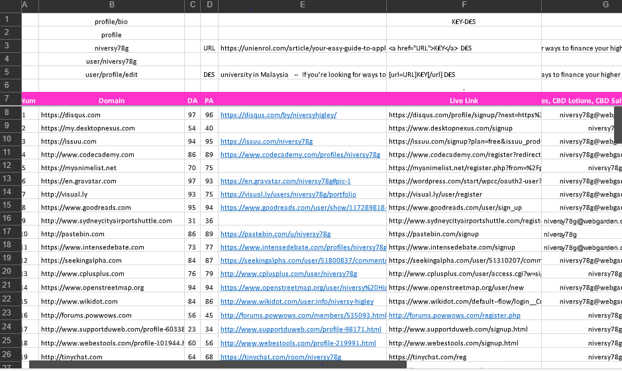Select column E header
Viewport: 622px width, 371px height.
302,5
